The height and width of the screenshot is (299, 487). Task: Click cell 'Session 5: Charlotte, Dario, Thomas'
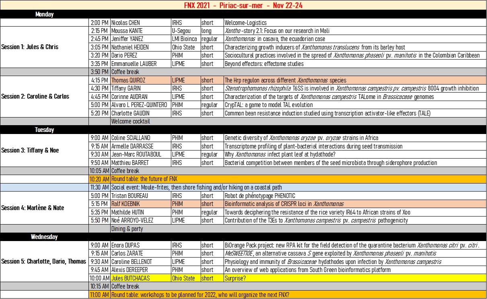coord(44,262)
